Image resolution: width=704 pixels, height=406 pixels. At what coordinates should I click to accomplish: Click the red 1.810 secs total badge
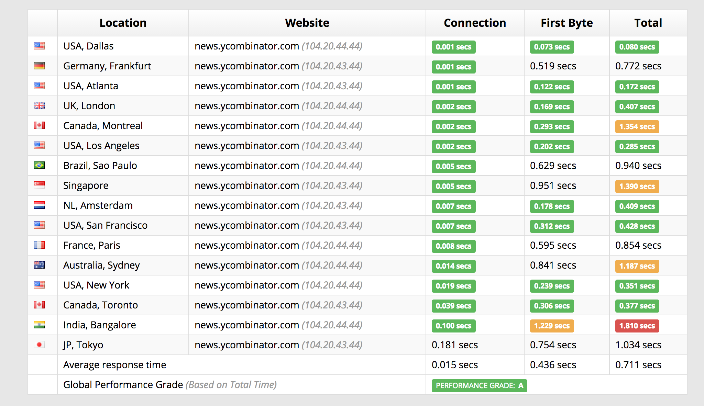(x=637, y=326)
